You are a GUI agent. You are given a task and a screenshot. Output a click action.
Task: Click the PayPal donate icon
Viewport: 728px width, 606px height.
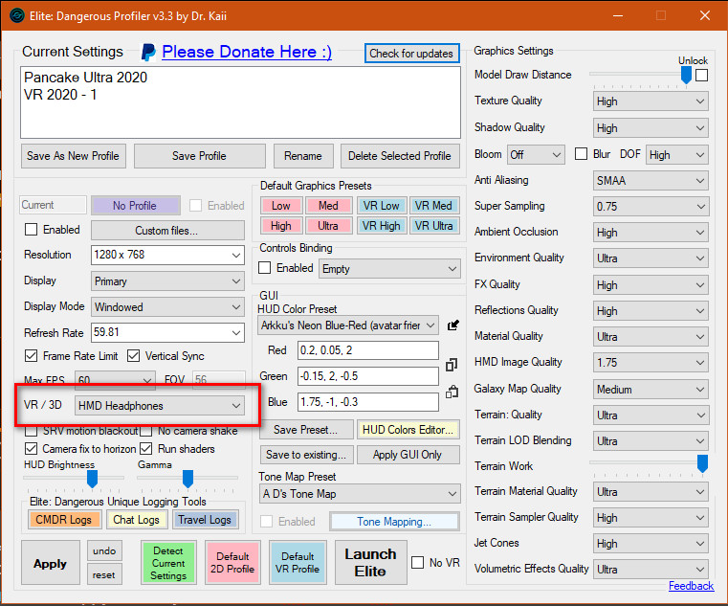[x=148, y=52]
